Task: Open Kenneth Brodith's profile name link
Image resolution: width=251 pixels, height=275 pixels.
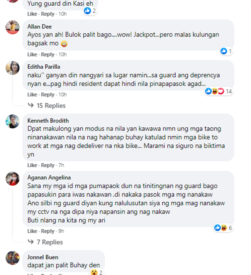Action: (48, 121)
